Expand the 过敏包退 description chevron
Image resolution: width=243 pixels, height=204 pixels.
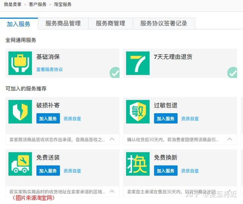[230, 139]
